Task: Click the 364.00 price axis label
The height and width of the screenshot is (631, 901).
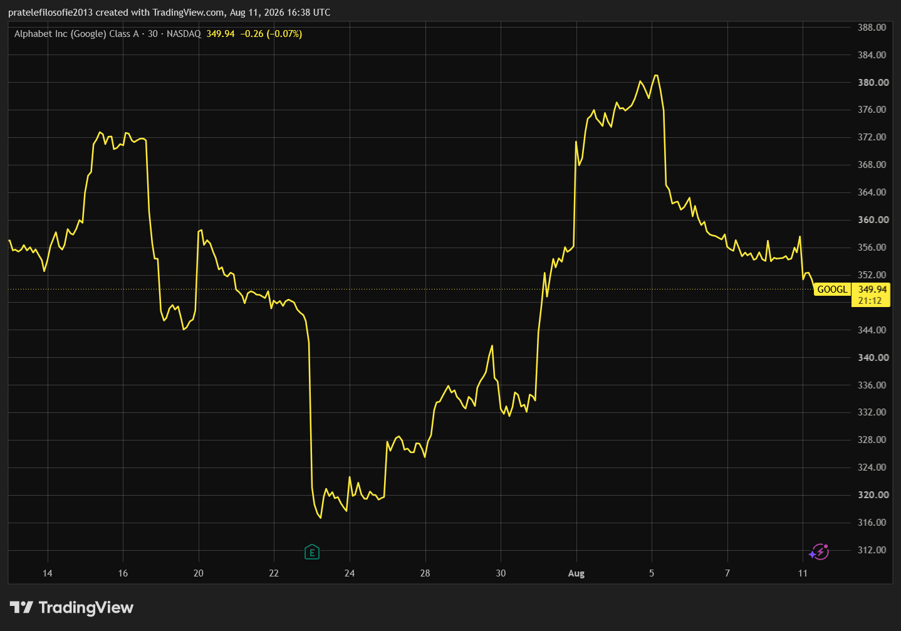Action: (872, 192)
